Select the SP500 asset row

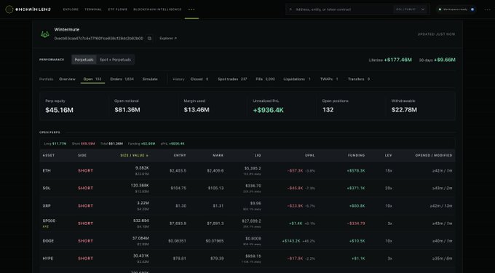pos(247,223)
